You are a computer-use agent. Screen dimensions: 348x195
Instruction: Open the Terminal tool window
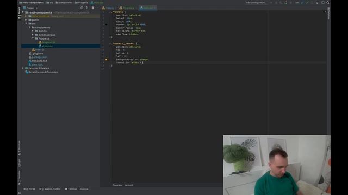[x=71, y=189]
